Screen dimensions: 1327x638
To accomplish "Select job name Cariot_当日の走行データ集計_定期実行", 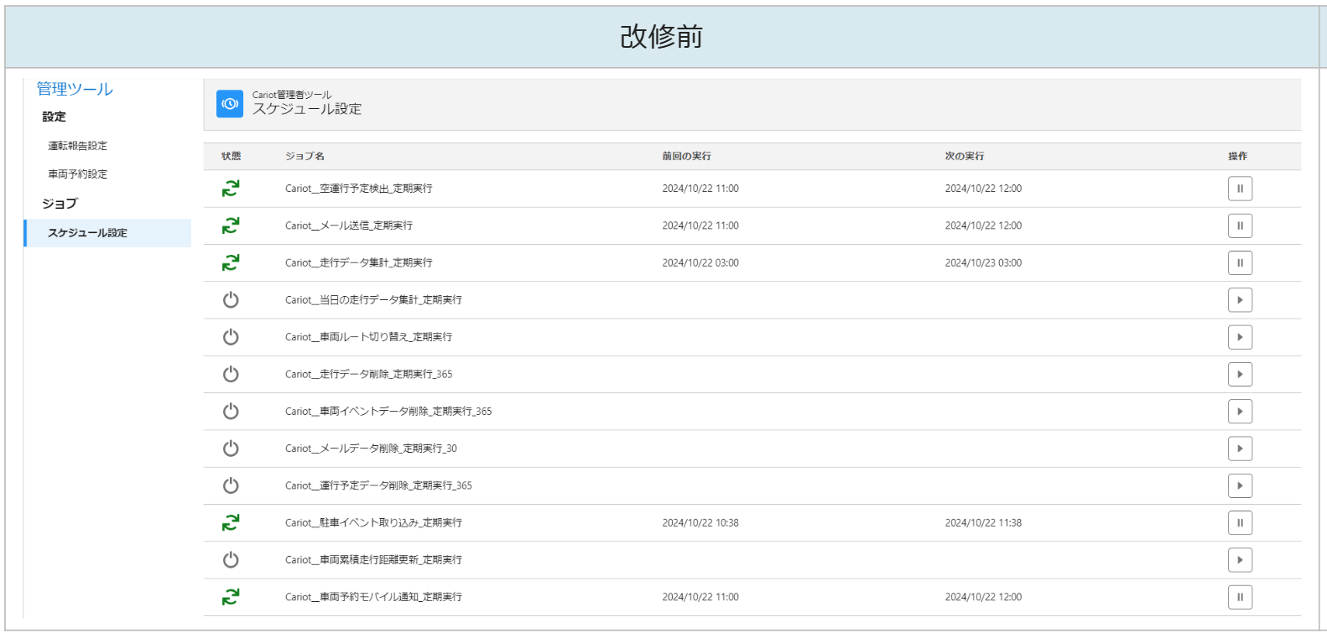I will click(373, 300).
